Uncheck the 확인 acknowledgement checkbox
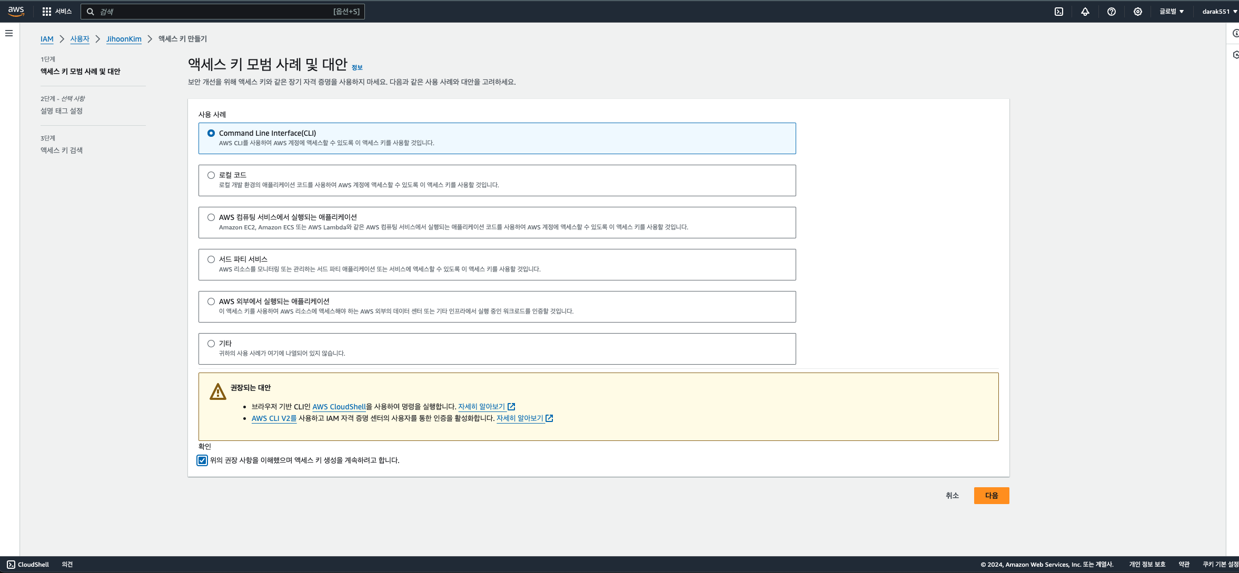The width and height of the screenshot is (1239, 573). tap(202, 460)
